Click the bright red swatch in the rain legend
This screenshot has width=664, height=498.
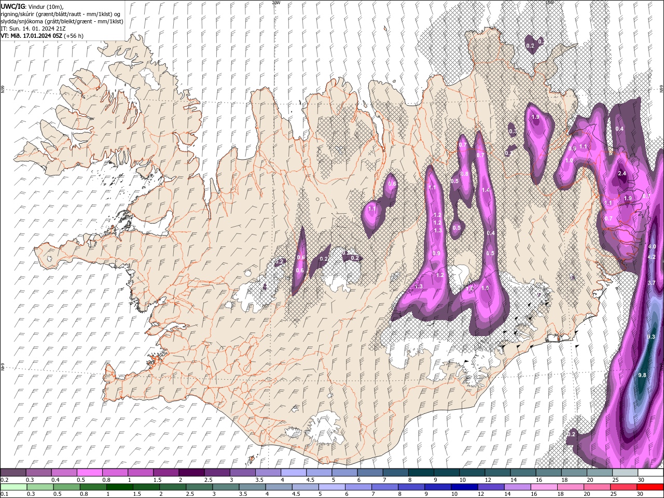click(x=650, y=487)
